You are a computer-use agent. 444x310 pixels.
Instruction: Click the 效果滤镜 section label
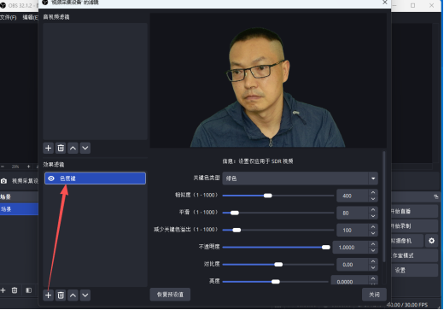pyautogui.click(x=54, y=165)
